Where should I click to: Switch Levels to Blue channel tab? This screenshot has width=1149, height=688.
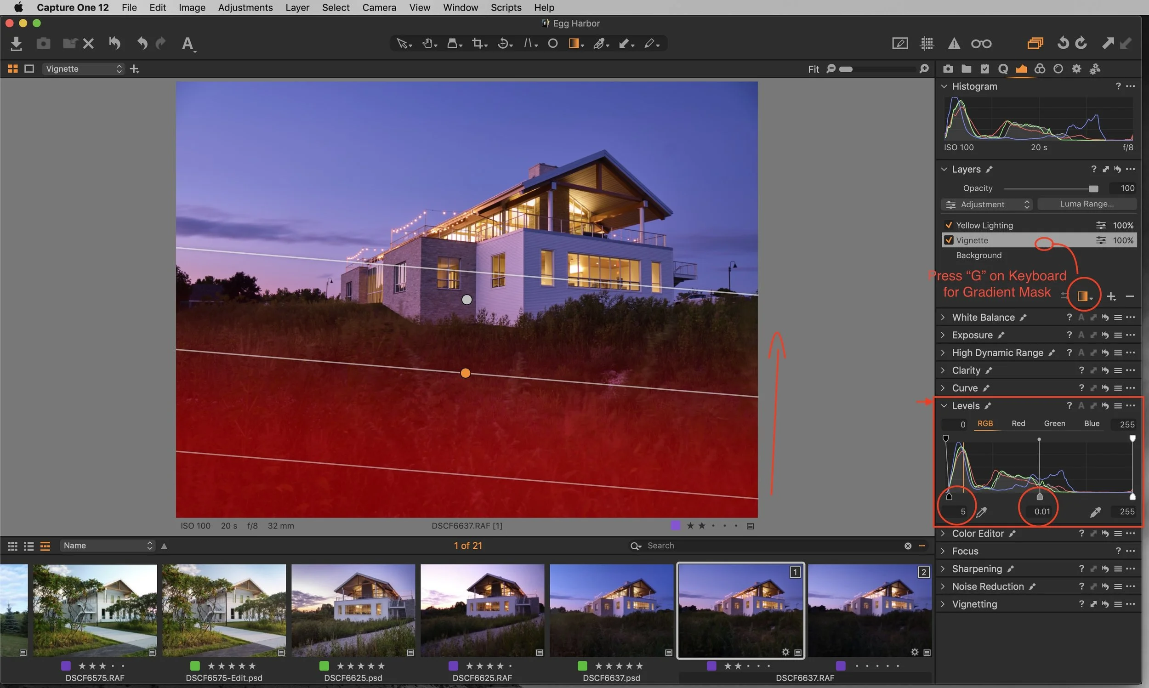tap(1092, 424)
